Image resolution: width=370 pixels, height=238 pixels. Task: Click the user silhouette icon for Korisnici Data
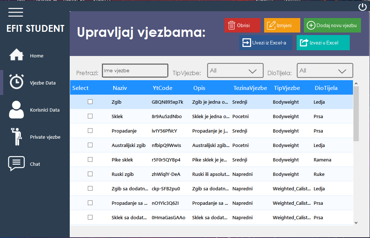[16, 110]
